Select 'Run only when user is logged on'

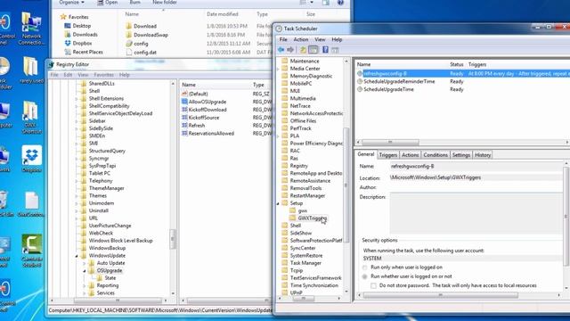[x=364, y=267]
